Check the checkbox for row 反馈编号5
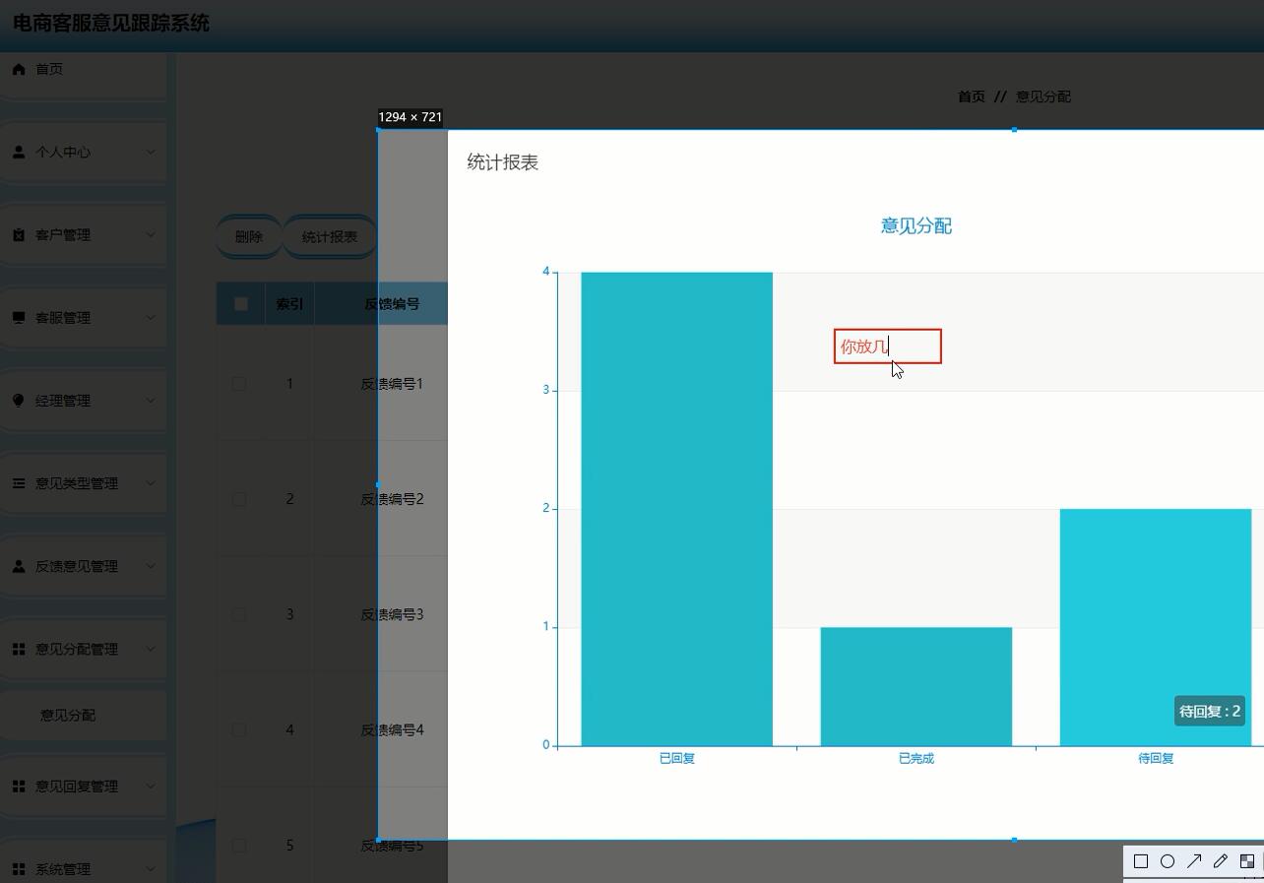Image resolution: width=1264 pixels, height=883 pixels. (x=239, y=845)
